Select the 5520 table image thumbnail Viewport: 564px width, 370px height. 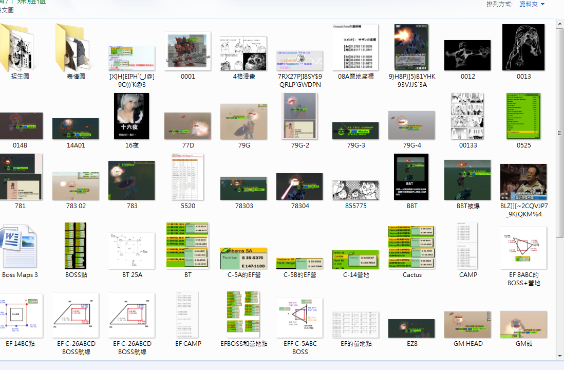pos(188,177)
